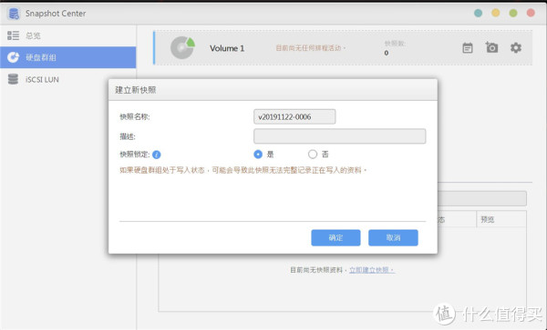
Task: Click the iSCSI LUN database icon
Action: [x=13, y=79]
